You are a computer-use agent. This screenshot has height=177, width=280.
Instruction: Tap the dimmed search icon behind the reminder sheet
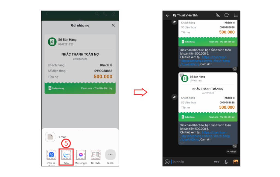pyautogui.click(x=97, y=14)
